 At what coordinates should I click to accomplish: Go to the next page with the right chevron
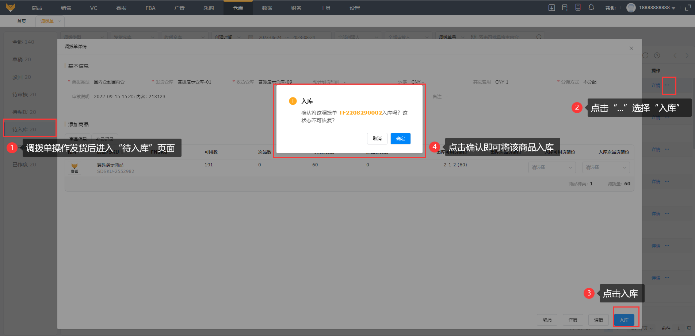pyautogui.click(x=687, y=55)
